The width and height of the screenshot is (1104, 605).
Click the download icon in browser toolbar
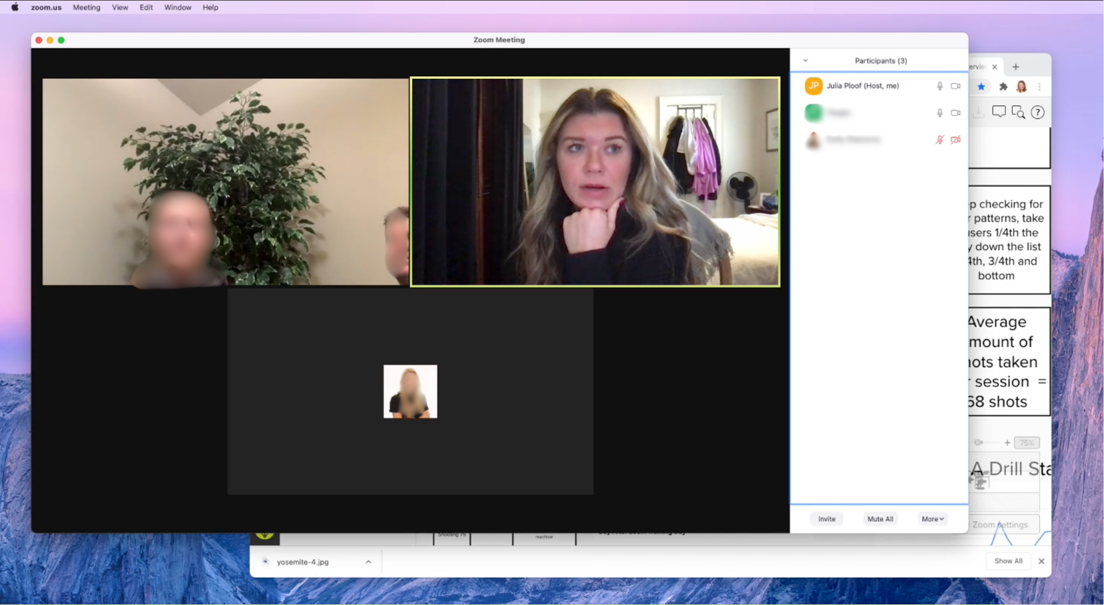point(979,112)
